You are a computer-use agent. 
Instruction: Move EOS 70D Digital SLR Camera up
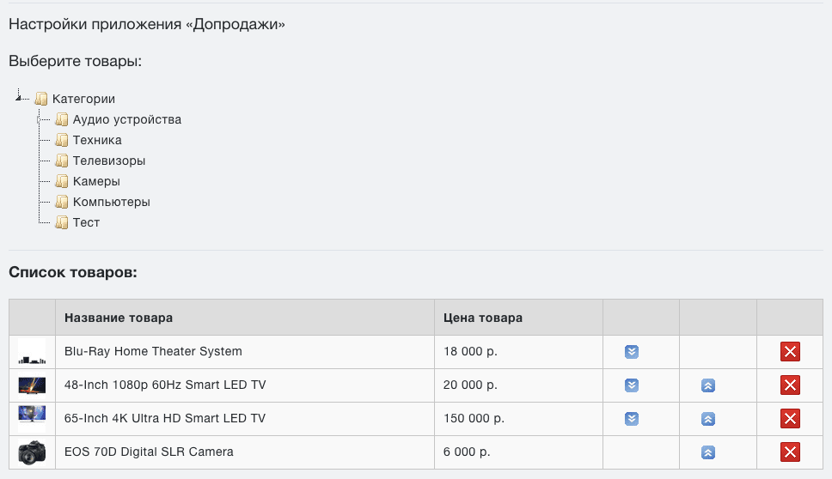tap(708, 452)
